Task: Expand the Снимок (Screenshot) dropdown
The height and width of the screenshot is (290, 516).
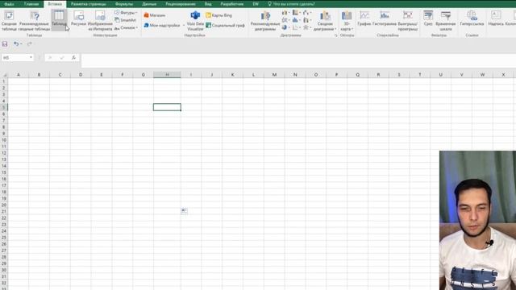Action: (126, 27)
